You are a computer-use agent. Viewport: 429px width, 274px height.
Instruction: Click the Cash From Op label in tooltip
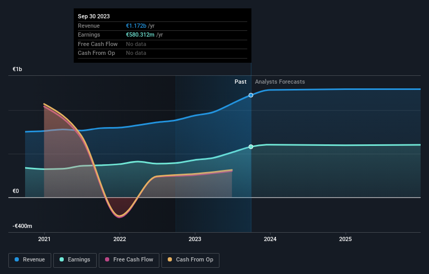[x=96, y=53]
